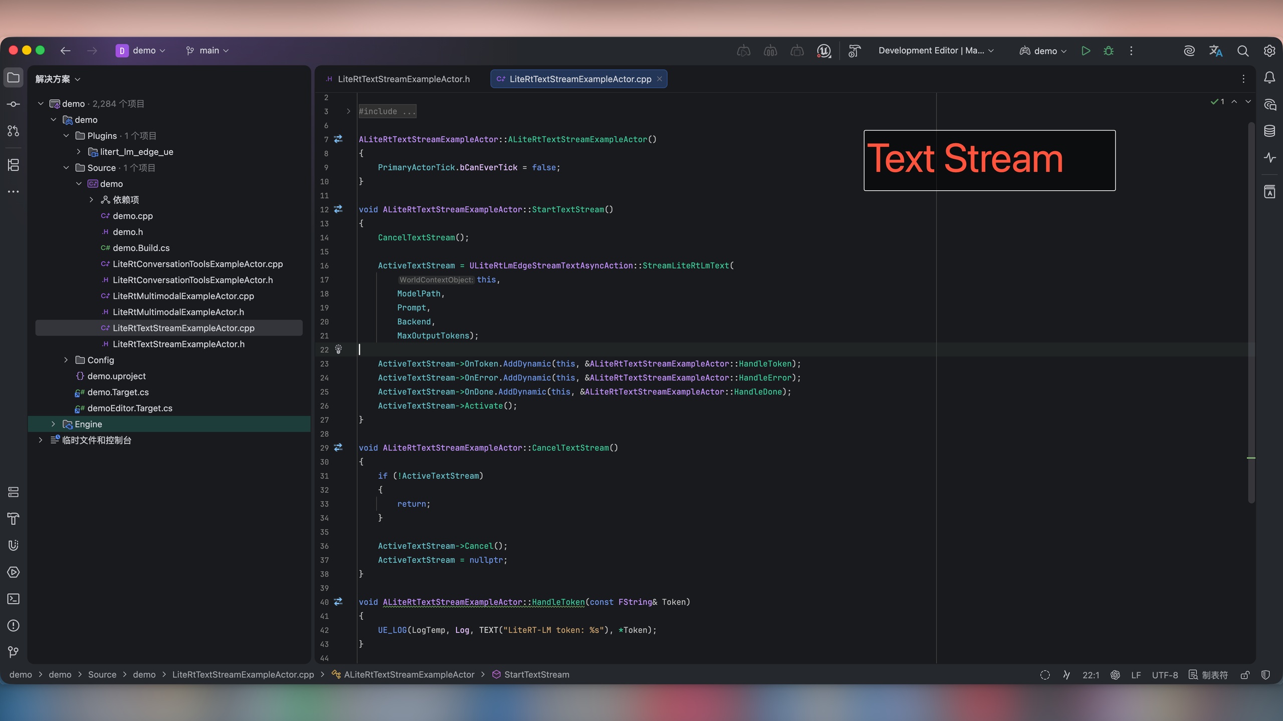Viewport: 1283px width, 721px height.
Task: Click the spiral AI assistant toolbar icon
Action: click(x=1189, y=51)
